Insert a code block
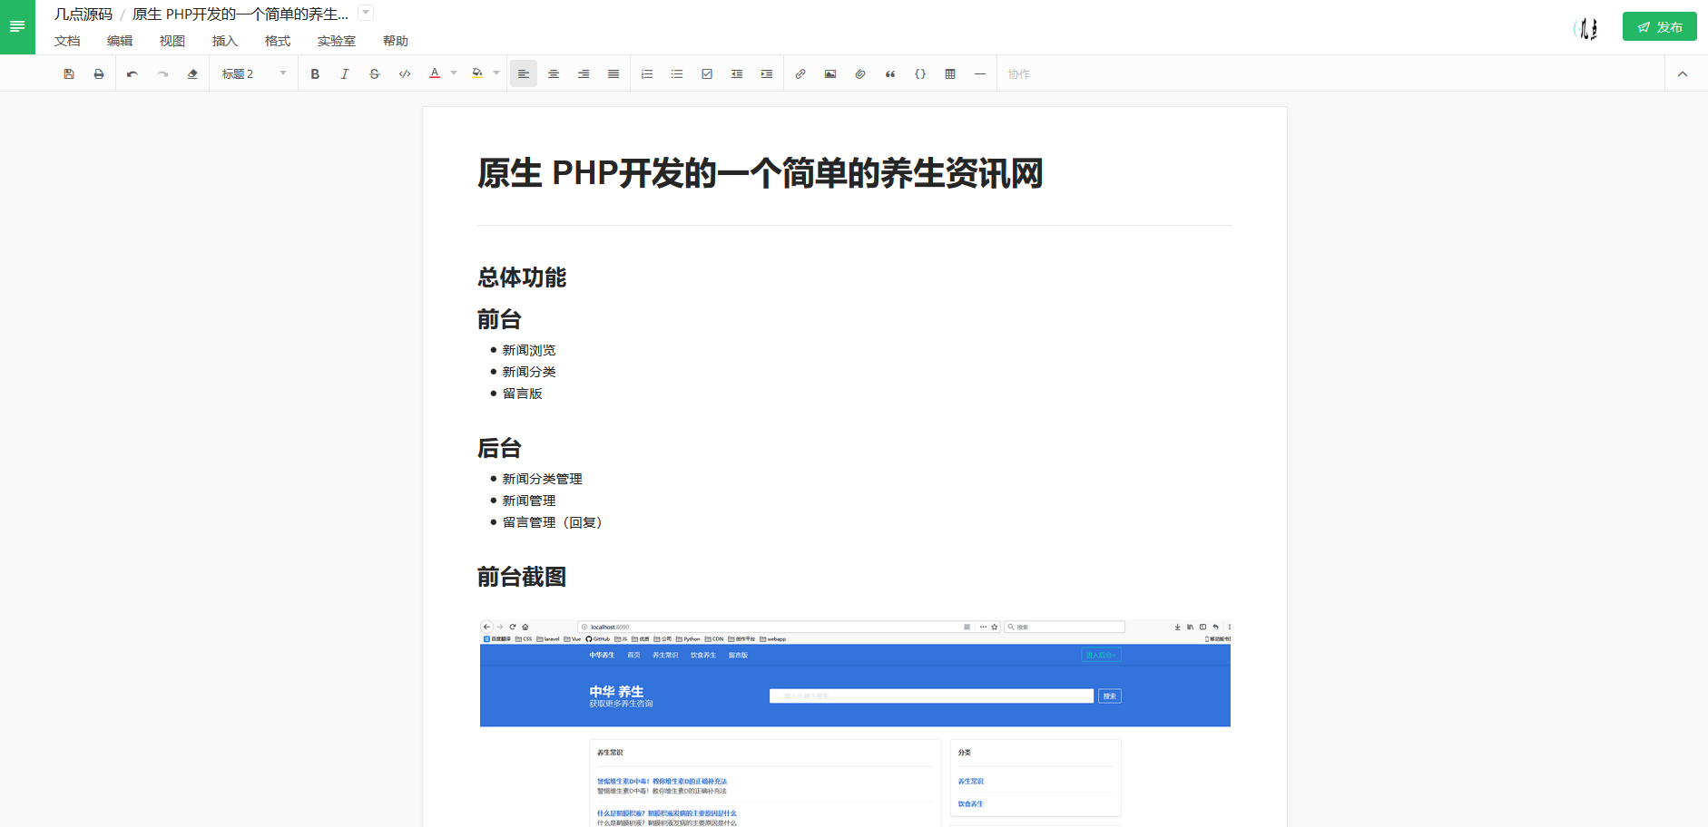This screenshot has width=1708, height=827. coord(920,74)
